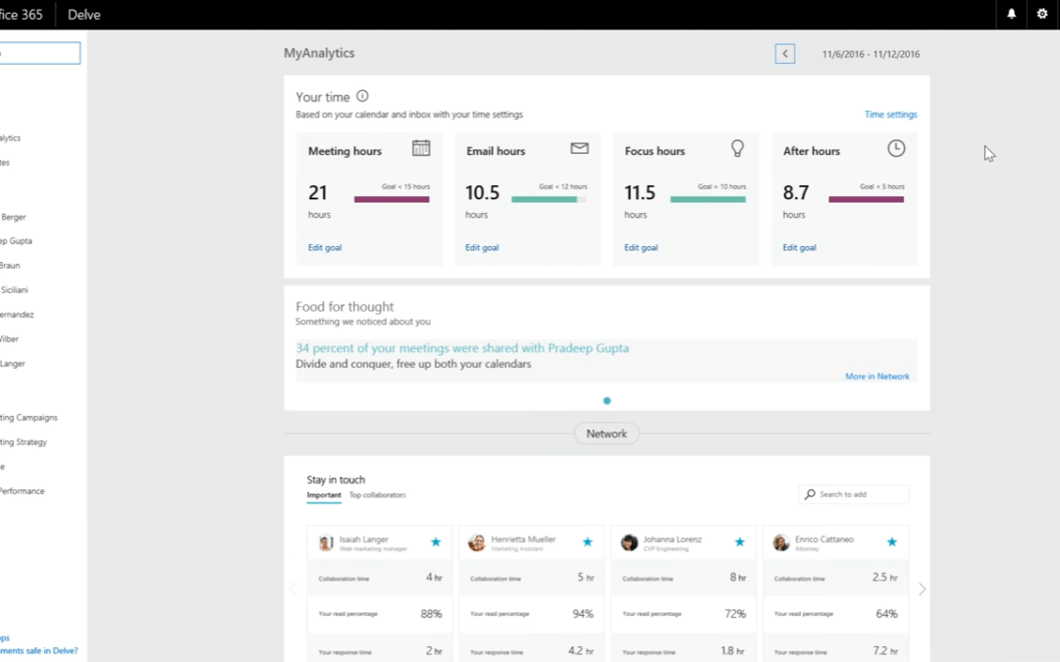1060x662 pixels.
Task: Click the Meeting hours progress bar
Action: tap(392, 199)
